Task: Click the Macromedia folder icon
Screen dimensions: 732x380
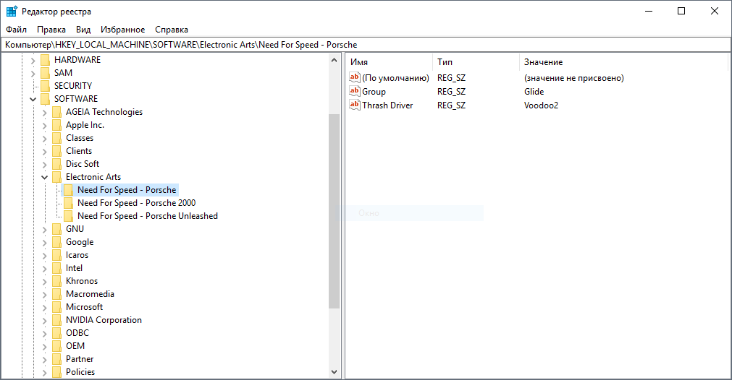Action: click(57, 294)
